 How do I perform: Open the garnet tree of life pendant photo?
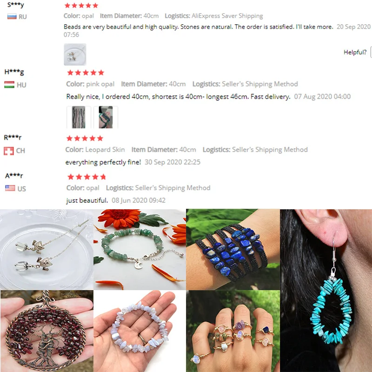point(47,331)
